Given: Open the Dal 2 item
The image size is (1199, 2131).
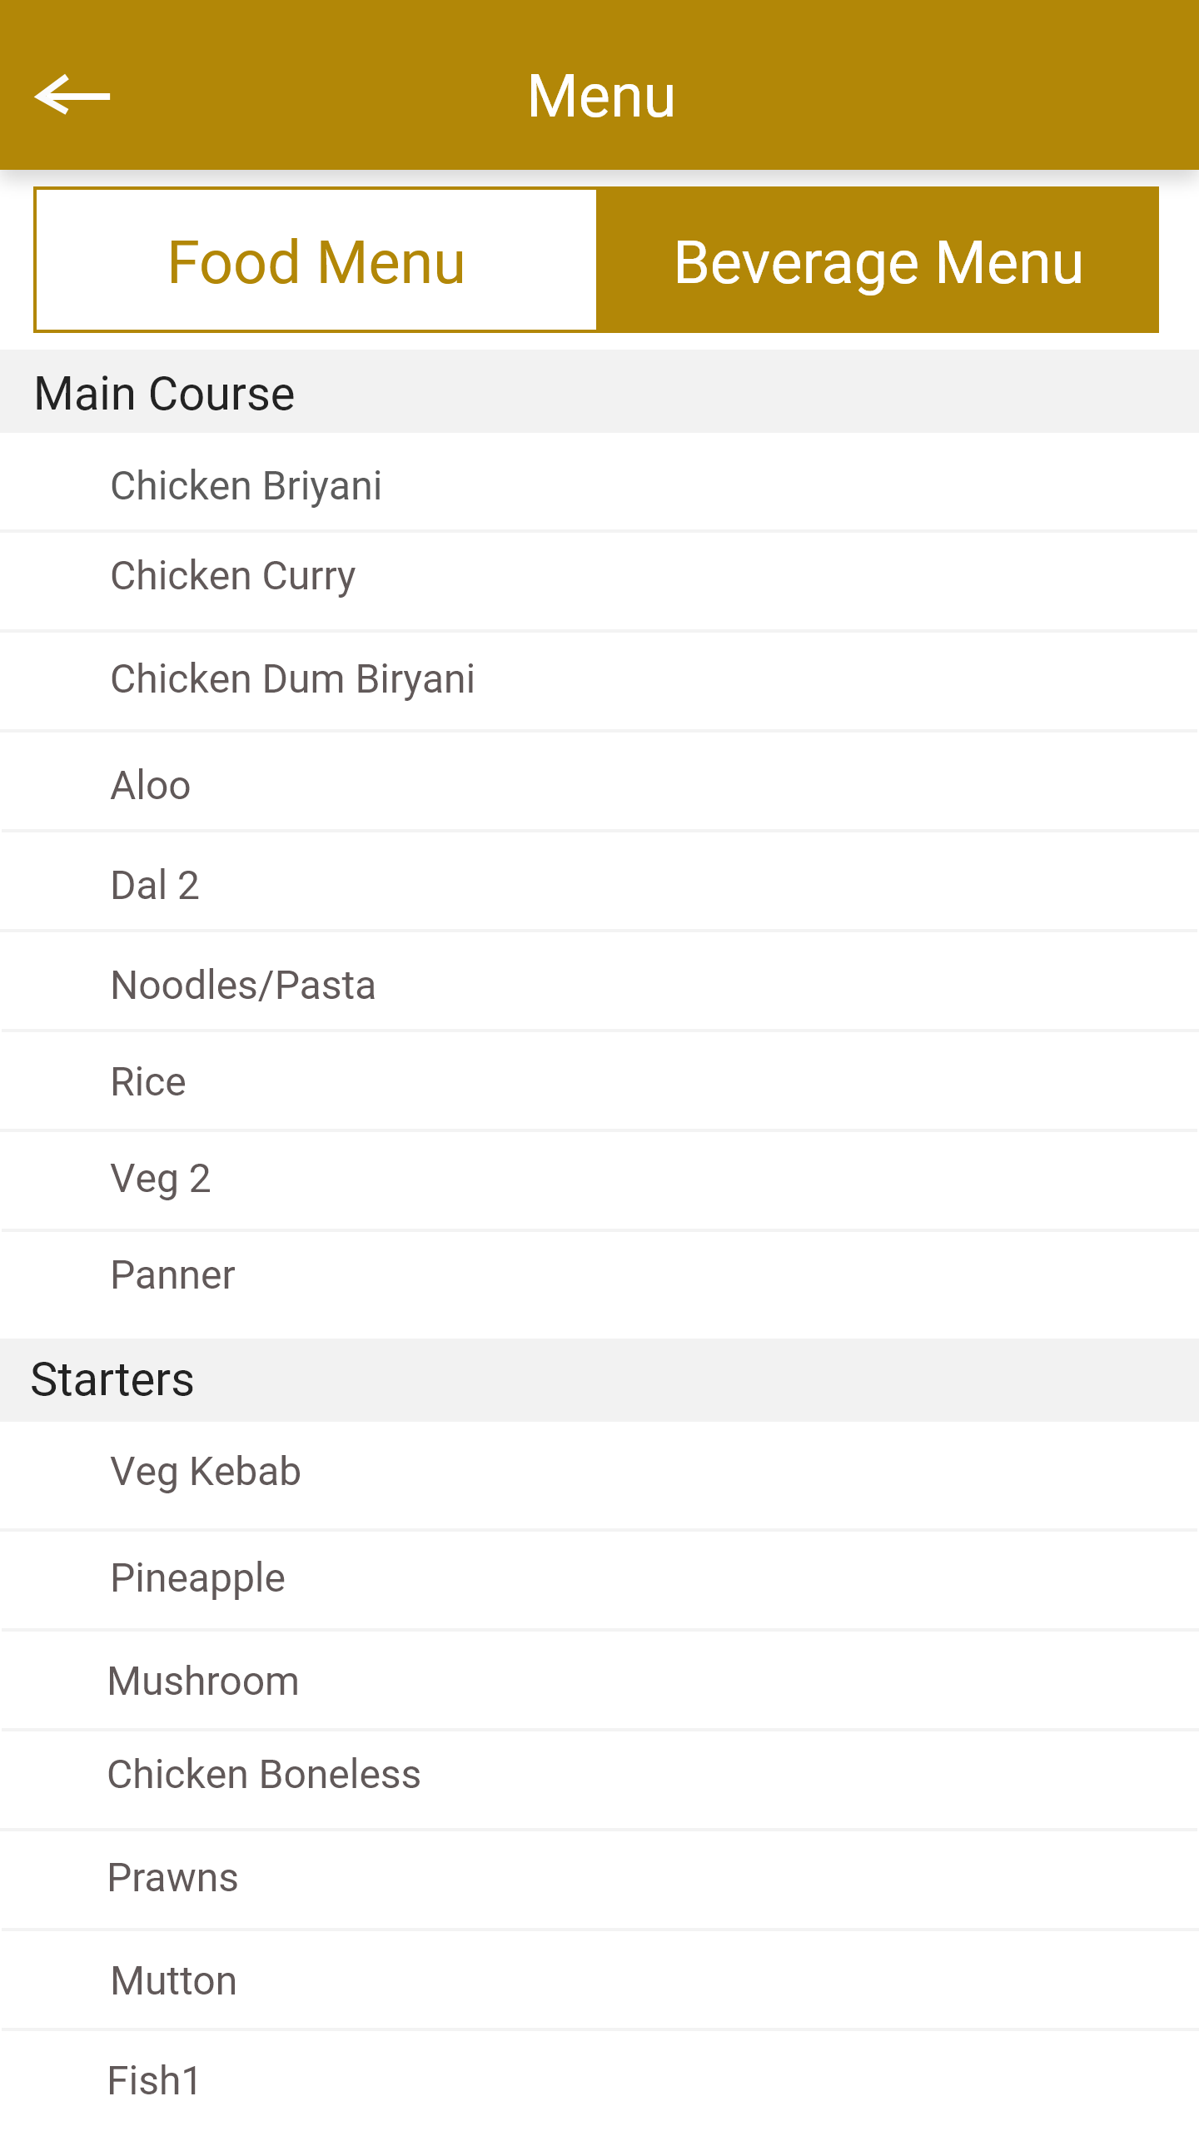Looking at the screenshot, I should pos(155,886).
